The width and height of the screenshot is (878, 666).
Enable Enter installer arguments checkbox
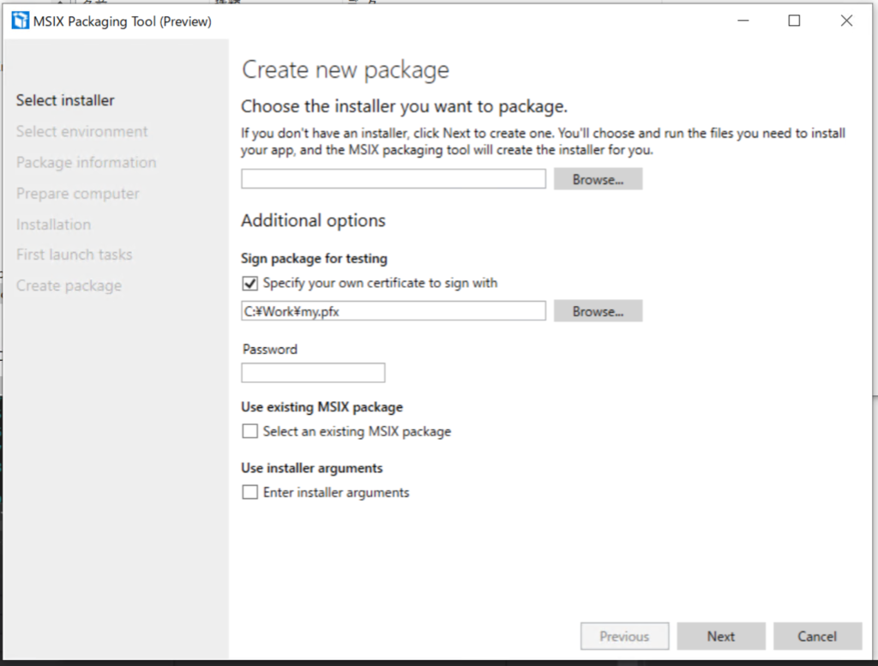pyautogui.click(x=250, y=492)
